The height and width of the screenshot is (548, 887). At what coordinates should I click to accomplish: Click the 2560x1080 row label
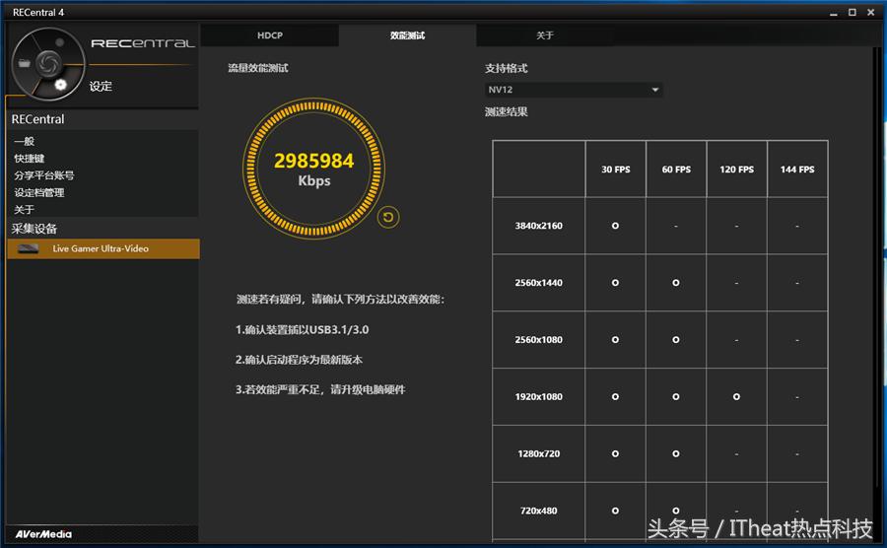click(x=538, y=340)
